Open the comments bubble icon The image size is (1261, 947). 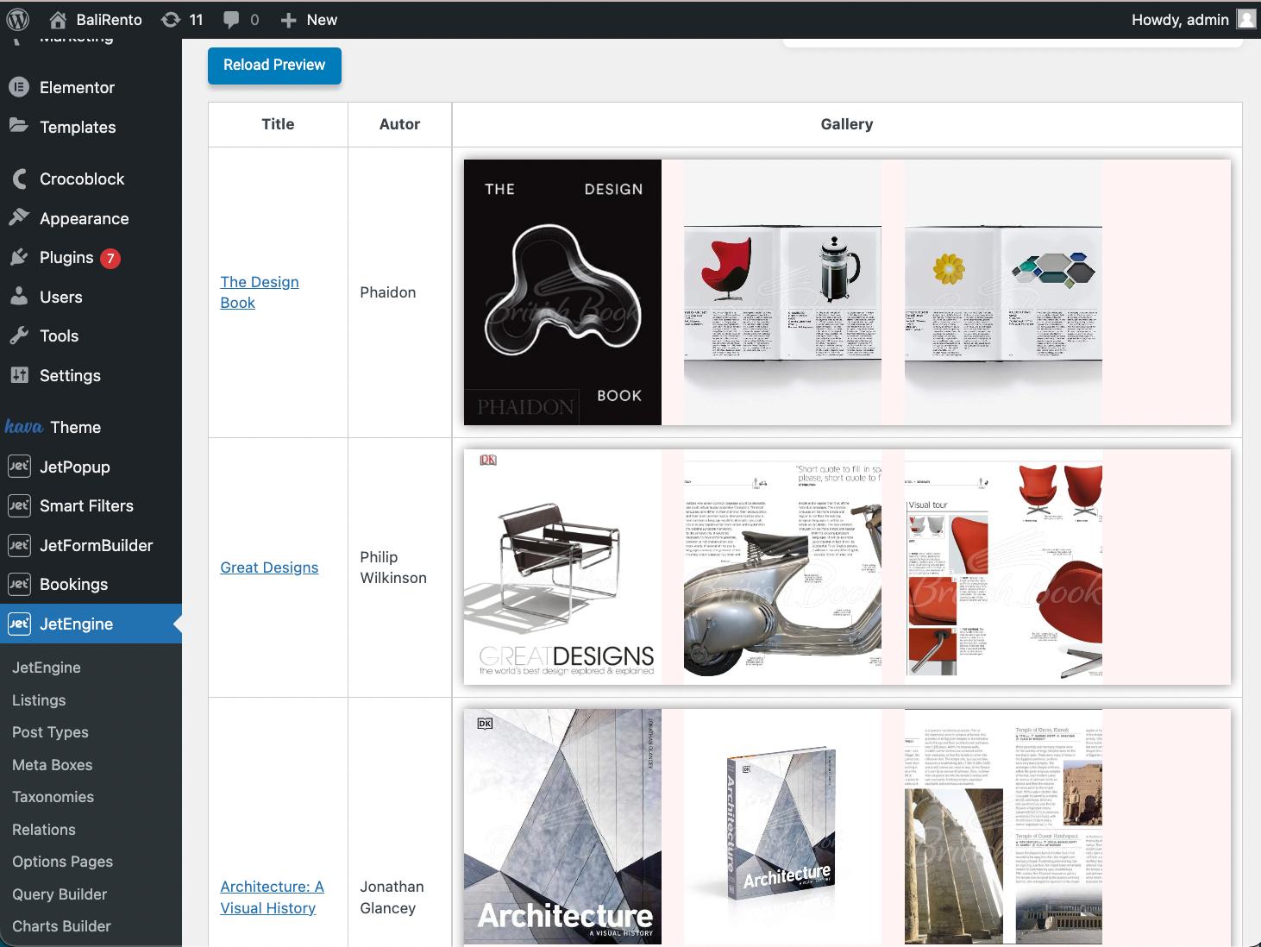click(231, 19)
